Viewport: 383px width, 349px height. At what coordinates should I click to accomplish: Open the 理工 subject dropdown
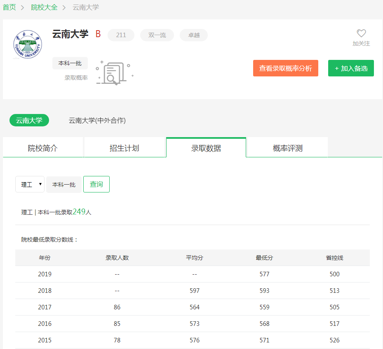(x=30, y=185)
